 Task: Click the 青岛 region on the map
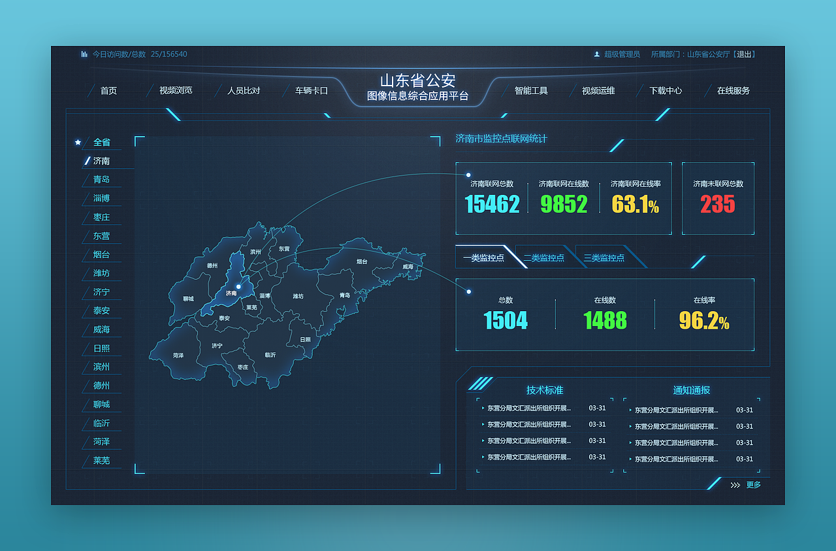(x=344, y=295)
